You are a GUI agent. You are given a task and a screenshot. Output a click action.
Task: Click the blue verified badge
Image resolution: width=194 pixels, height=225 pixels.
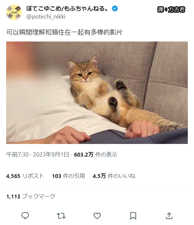(x=115, y=9)
